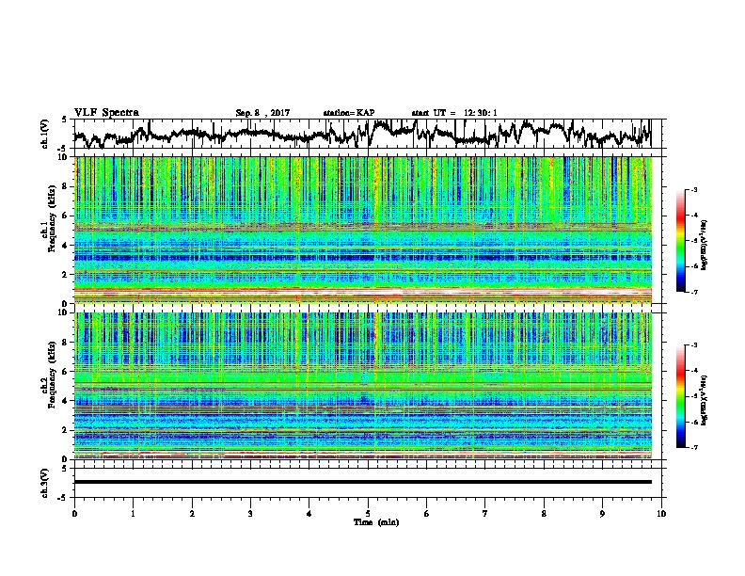Screen dimensions: 745x576
Task: Click the "-7" label on ch.1 color bar
Action: [694, 292]
